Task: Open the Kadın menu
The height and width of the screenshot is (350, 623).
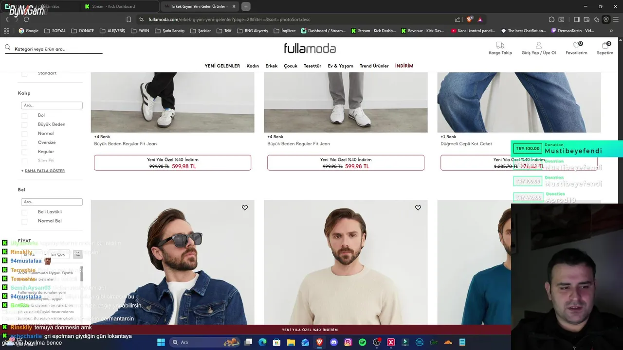Action: coord(253,66)
